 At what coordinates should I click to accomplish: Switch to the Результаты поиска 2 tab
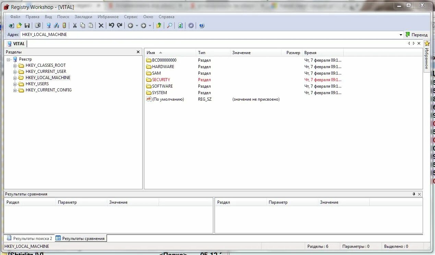click(29, 238)
